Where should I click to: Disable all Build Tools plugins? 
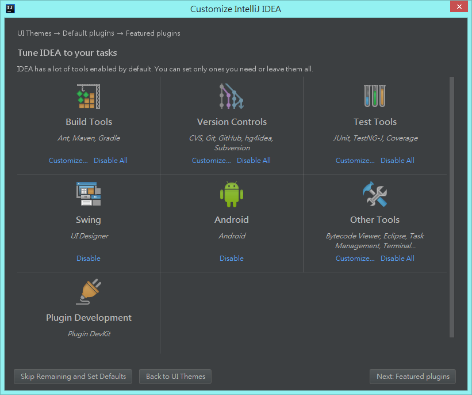coord(110,161)
